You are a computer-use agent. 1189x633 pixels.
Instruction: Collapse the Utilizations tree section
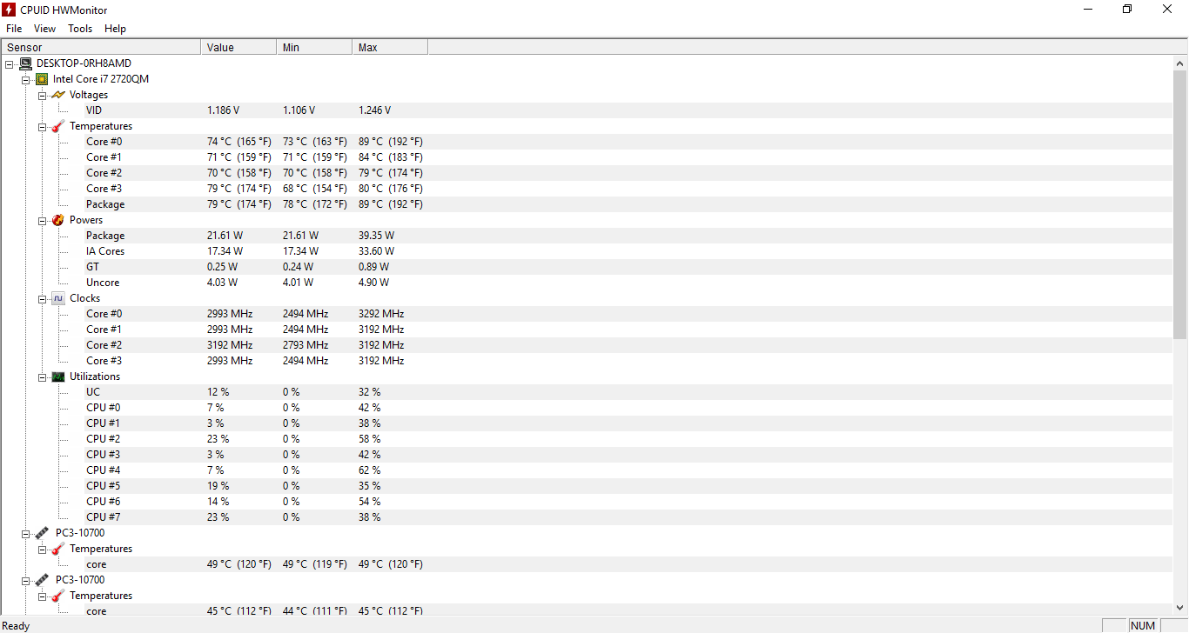42,376
